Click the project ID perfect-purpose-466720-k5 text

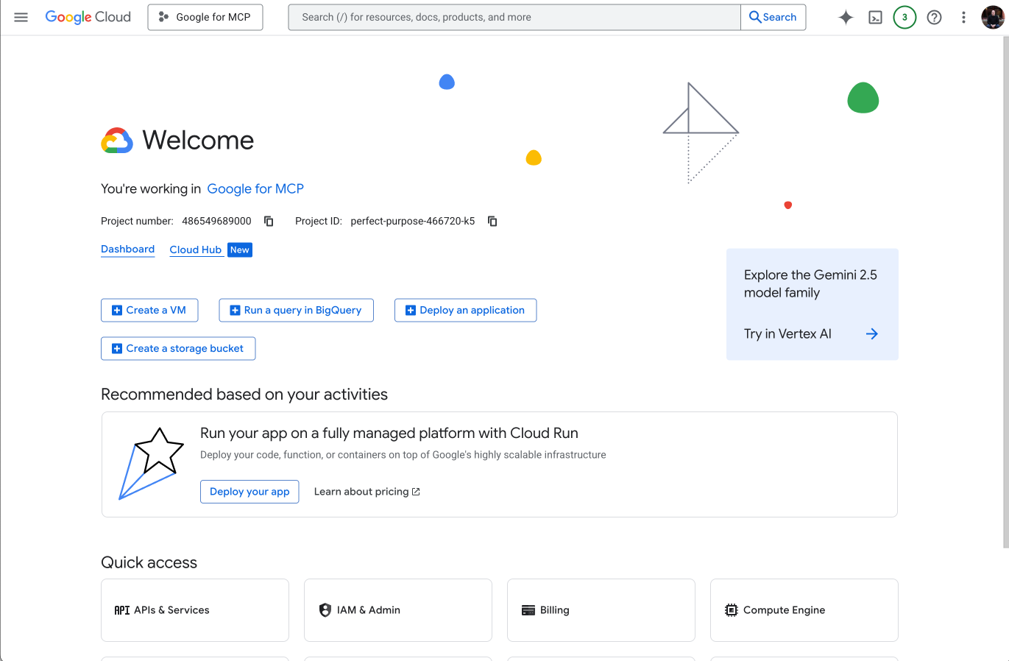[x=413, y=221]
